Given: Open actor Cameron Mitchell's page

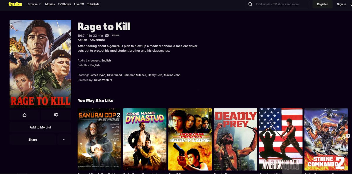Looking at the screenshot, I should 135,75.
